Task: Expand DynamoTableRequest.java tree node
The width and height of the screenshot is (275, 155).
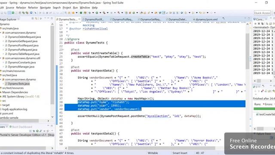Action: (x=3, y=54)
